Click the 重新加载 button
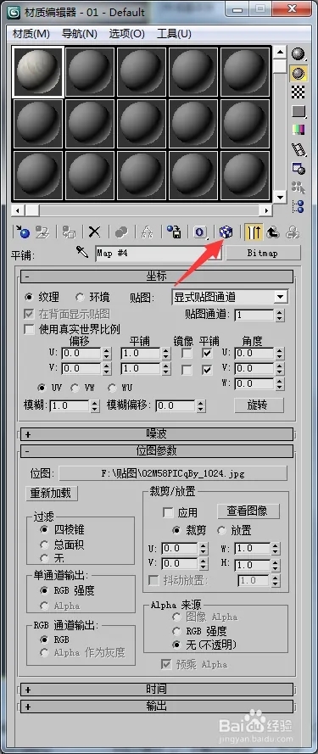 51,493
